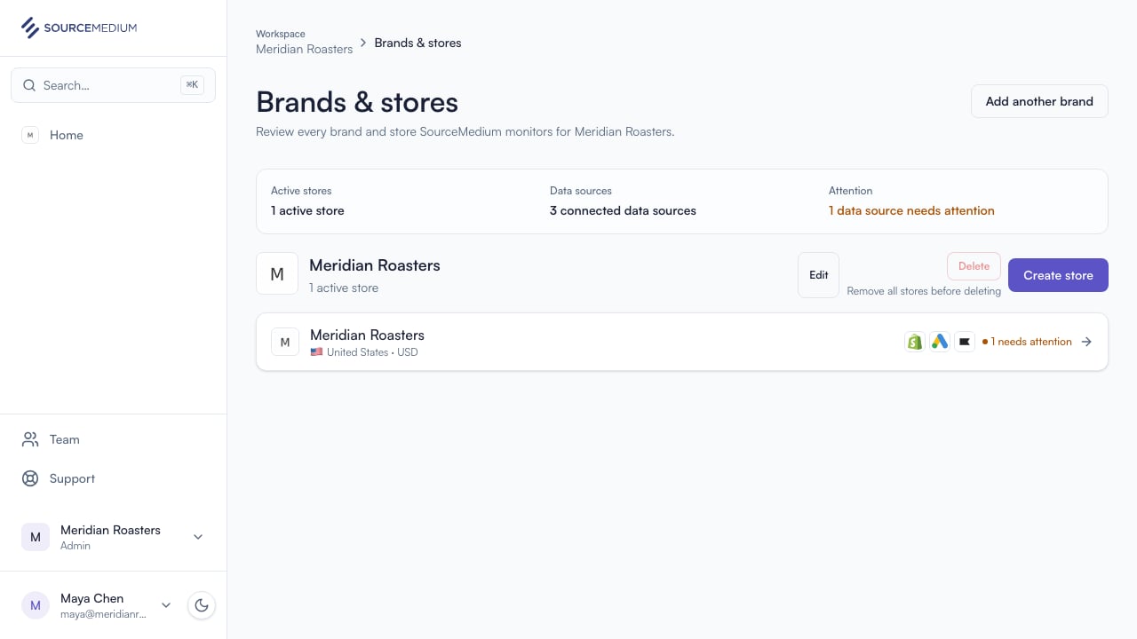Image resolution: width=1137 pixels, height=639 pixels.
Task: Click the maya@meridianr... email text
Action: (x=103, y=614)
